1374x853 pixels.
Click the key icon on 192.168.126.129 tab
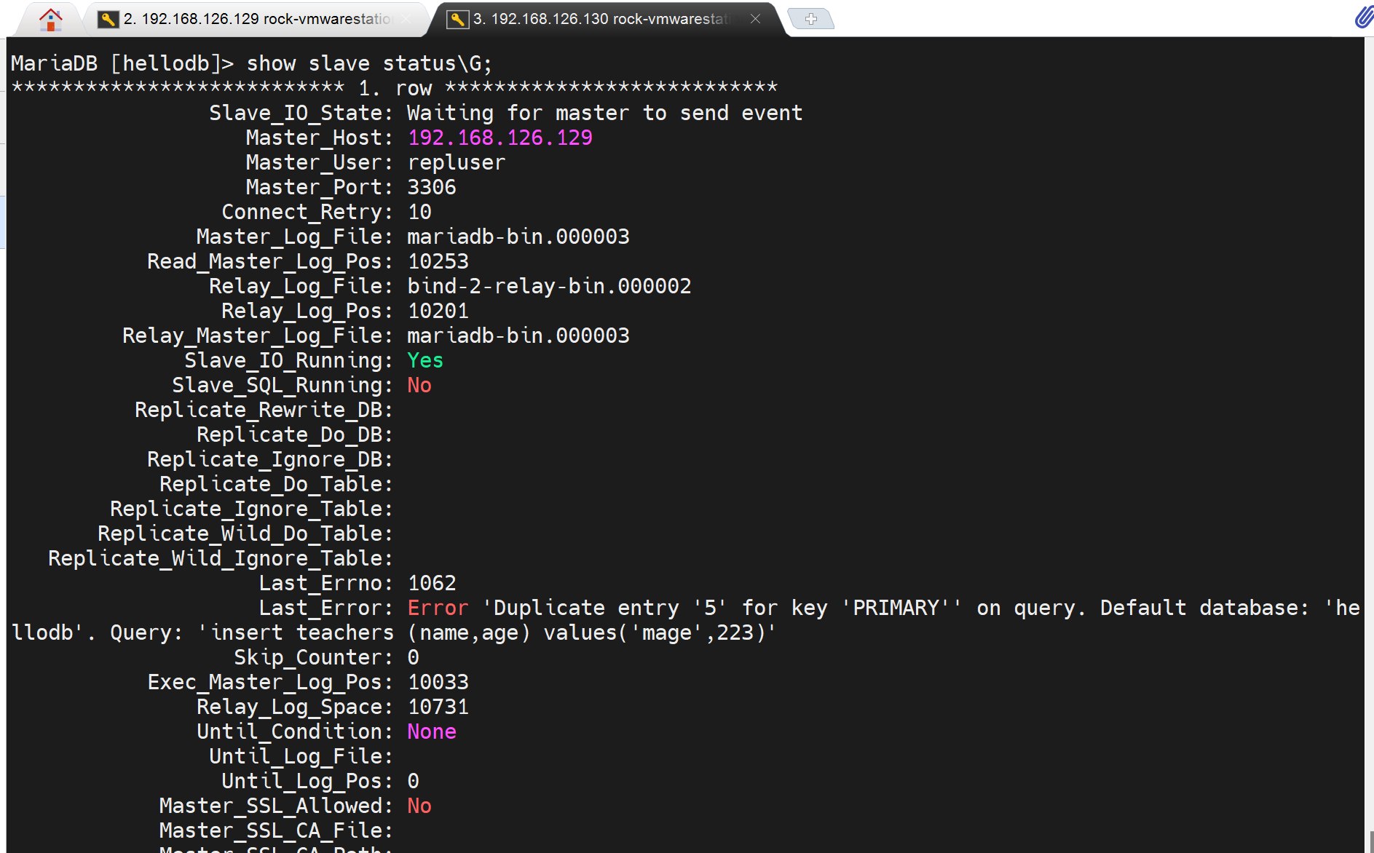click(x=108, y=19)
